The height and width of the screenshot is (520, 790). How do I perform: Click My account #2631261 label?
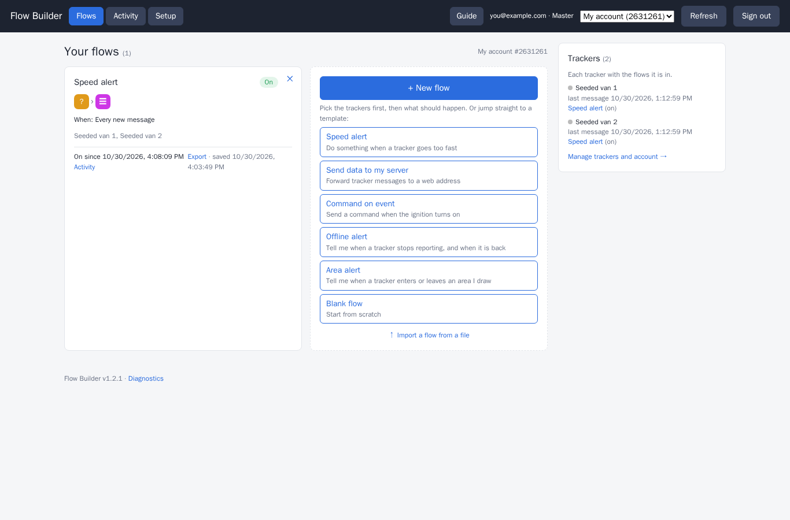[x=512, y=51]
